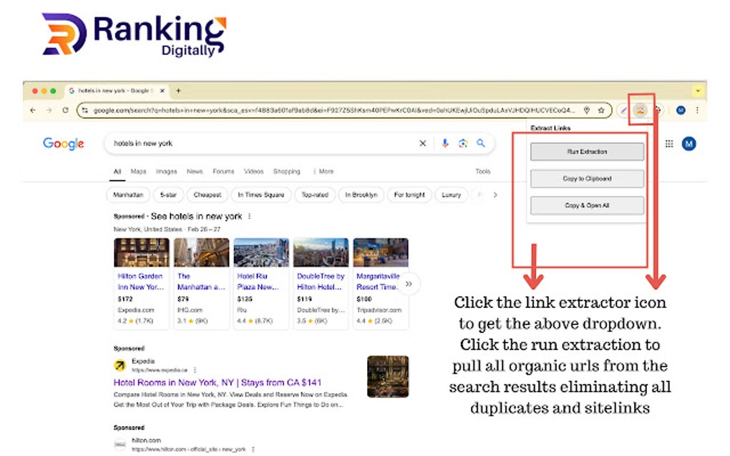Viewport: 730px width, 456px height.
Task: Click the browser back arrow
Action: click(x=33, y=110)
